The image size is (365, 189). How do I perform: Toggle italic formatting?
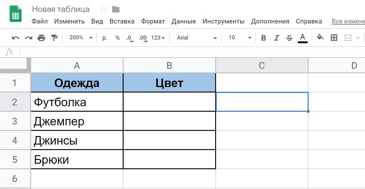click(276, 38)
